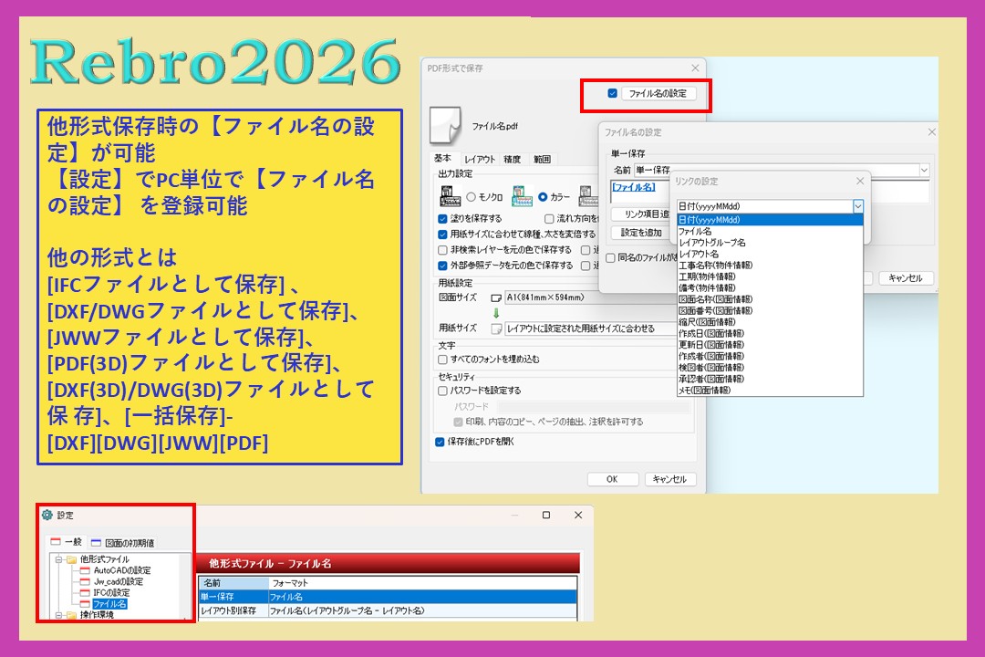Image resolution: width=985 pixels, height=657 pixels.
Task: Select 図面番号(図面情報) in the dropdown list
Action: (x=770, y=310)
